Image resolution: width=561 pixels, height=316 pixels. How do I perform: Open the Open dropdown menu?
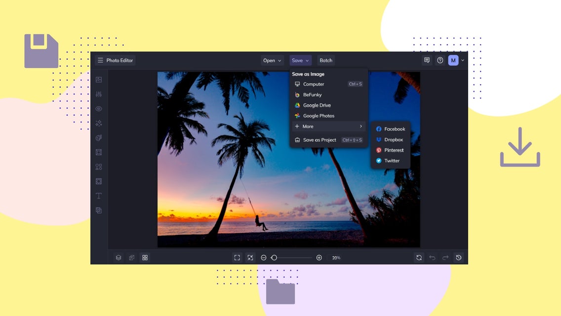pyautogui.click(x=272, y=60)
